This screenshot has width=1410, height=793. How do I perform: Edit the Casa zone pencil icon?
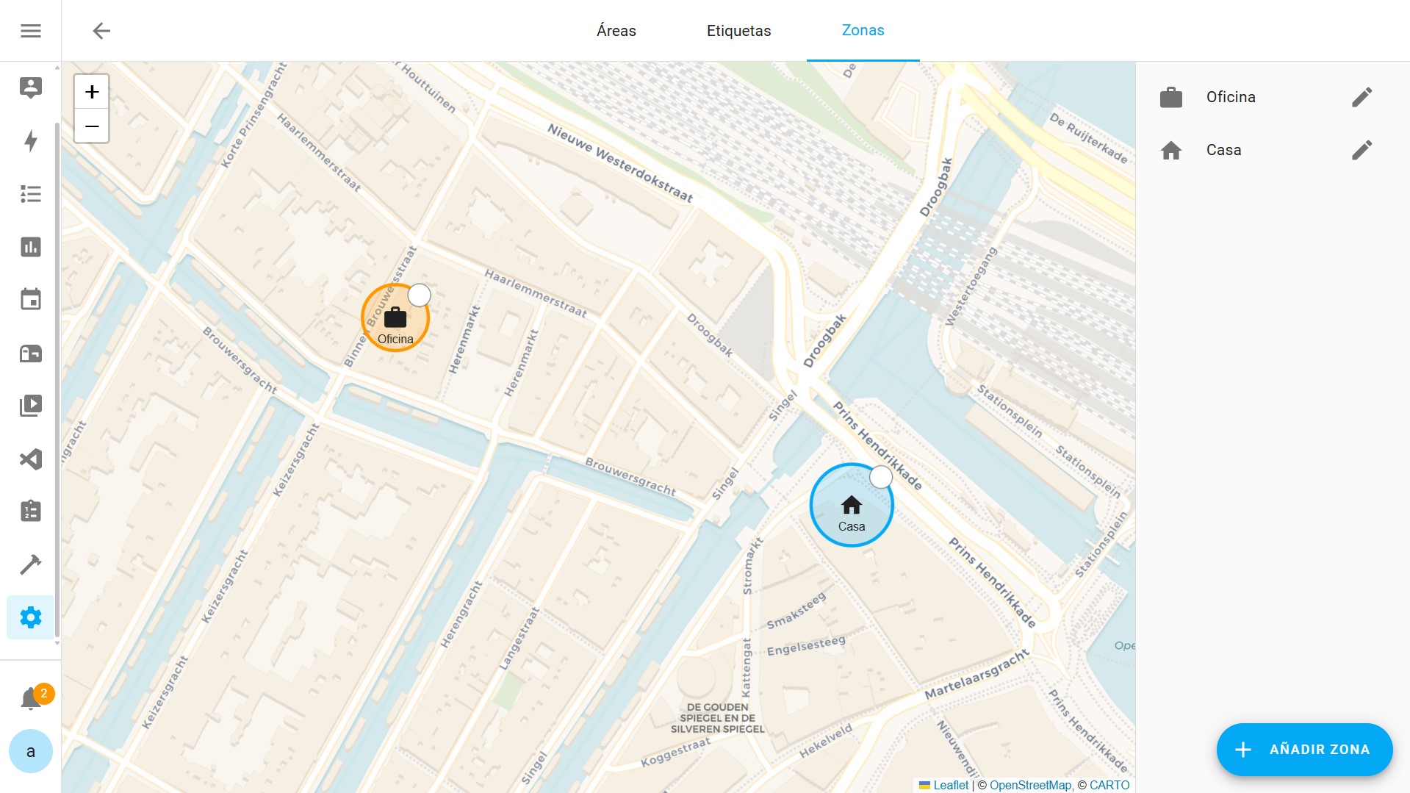click(1362, 150)
